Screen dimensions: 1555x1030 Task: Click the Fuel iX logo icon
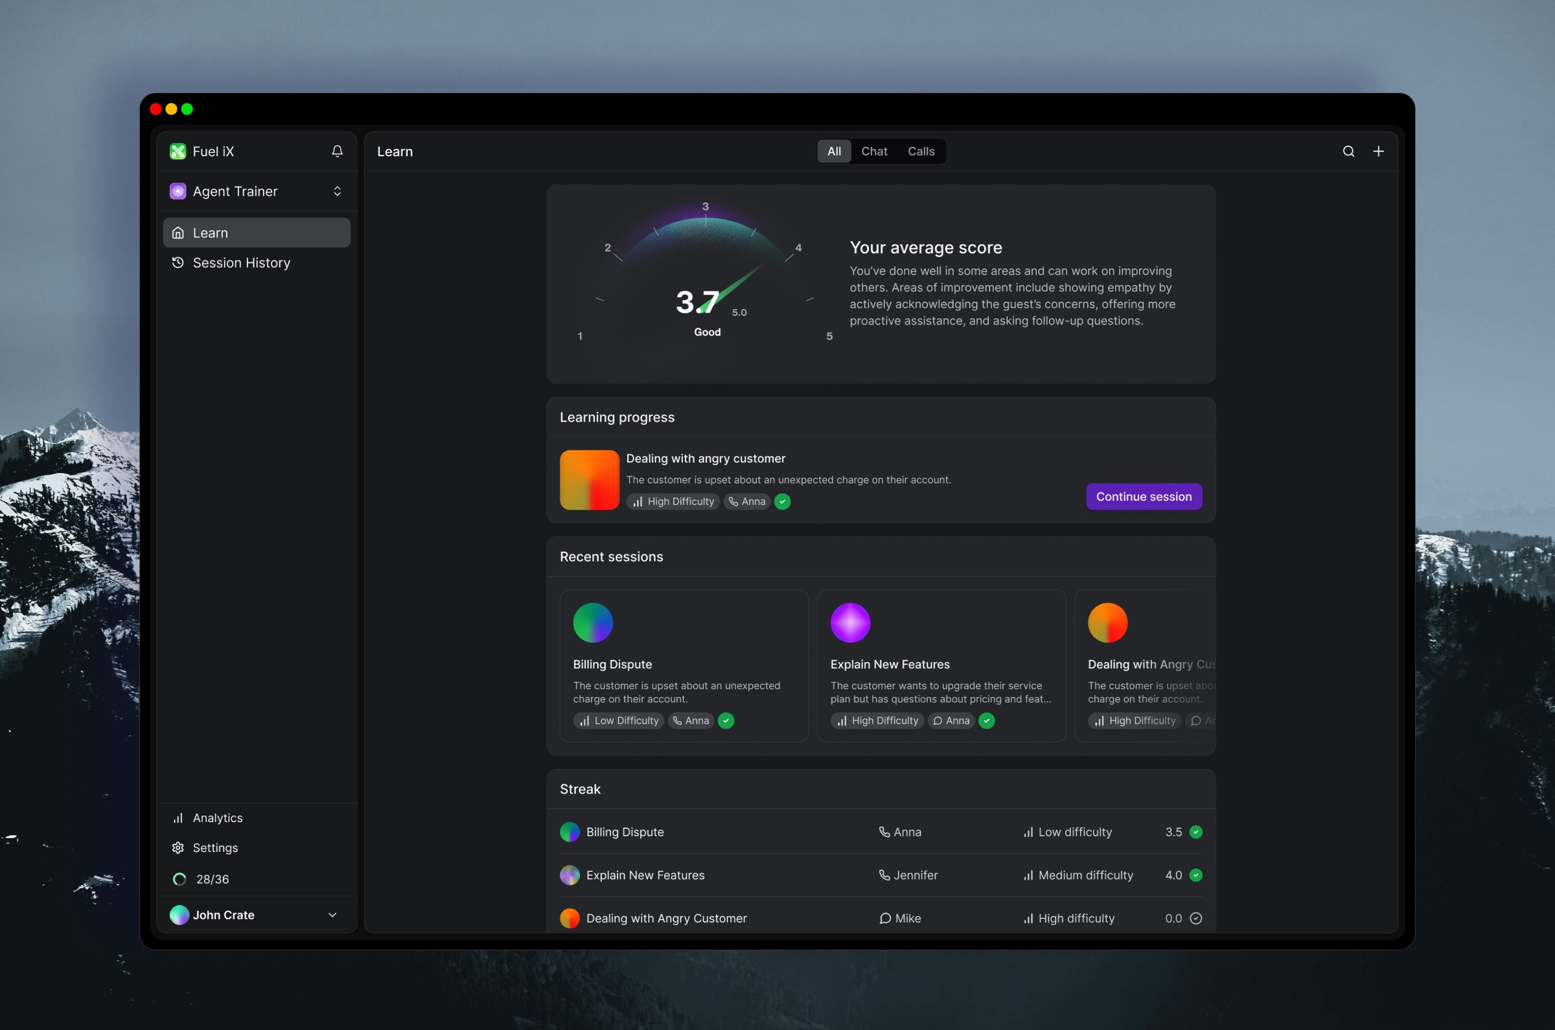pyautogui.click(x=178, y=151)
